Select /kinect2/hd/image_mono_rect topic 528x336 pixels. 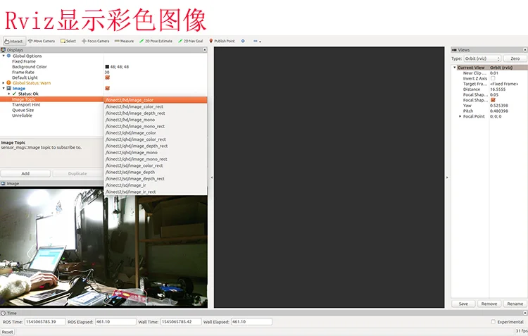156,126
